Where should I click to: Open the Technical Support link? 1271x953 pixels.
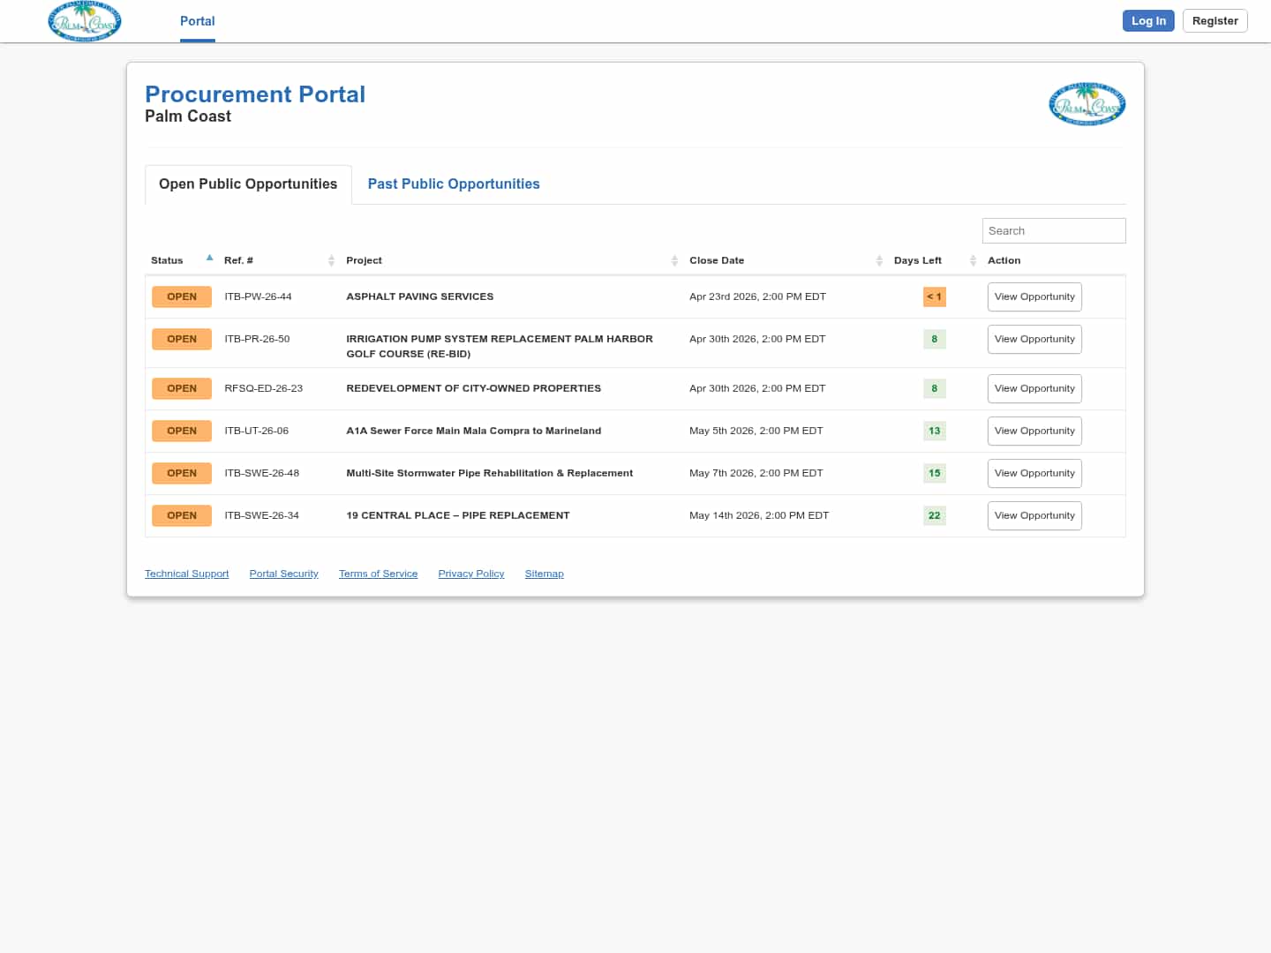186,574
